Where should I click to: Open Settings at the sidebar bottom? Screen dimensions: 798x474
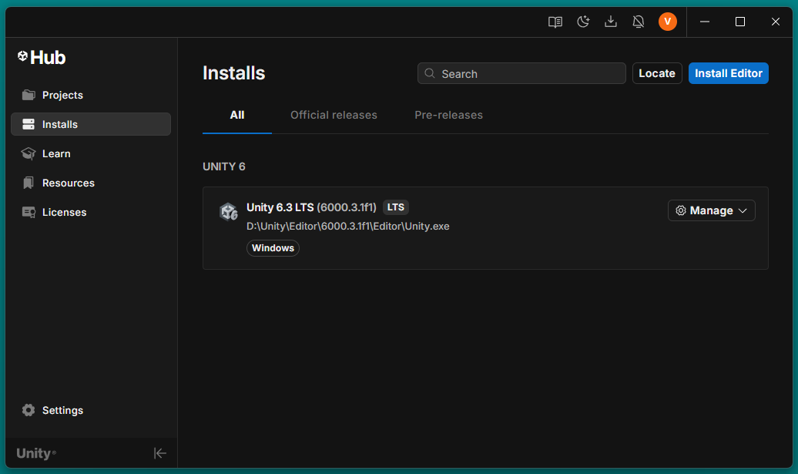[x=62, y=410]
